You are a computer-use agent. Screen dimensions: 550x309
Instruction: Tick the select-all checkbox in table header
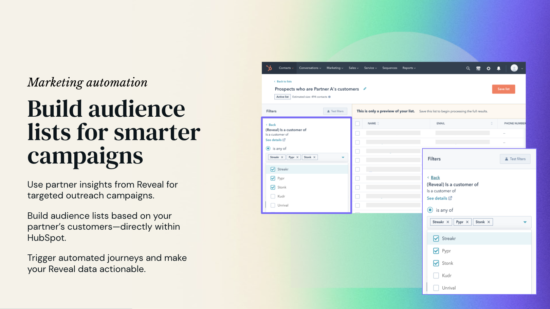(357, 123)
